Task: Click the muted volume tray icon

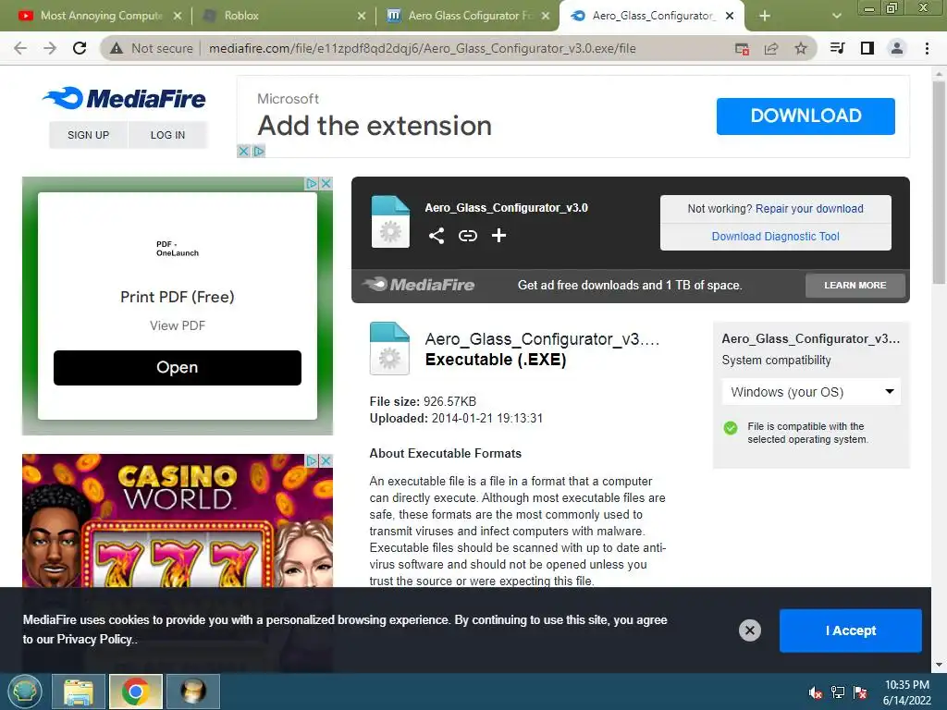Action: (x=816, y=692)
